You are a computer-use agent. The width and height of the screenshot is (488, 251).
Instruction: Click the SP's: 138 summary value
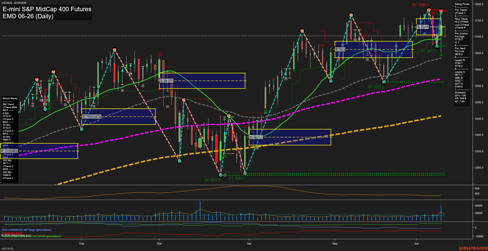point(460,96)
